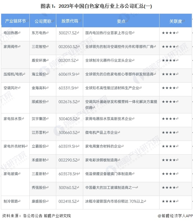Select the star rating for 江苏雷利
This screenshot has width=193, height=222.
pyautogui.click(x=169, y=133)
